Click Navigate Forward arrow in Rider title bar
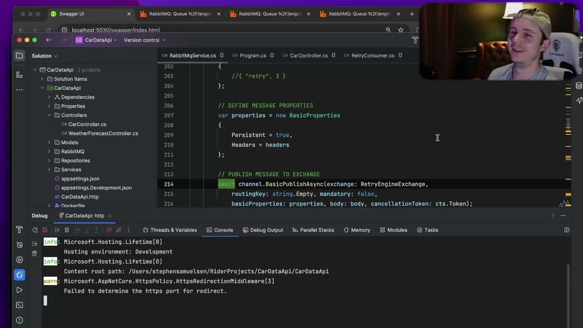 point(64,40)
